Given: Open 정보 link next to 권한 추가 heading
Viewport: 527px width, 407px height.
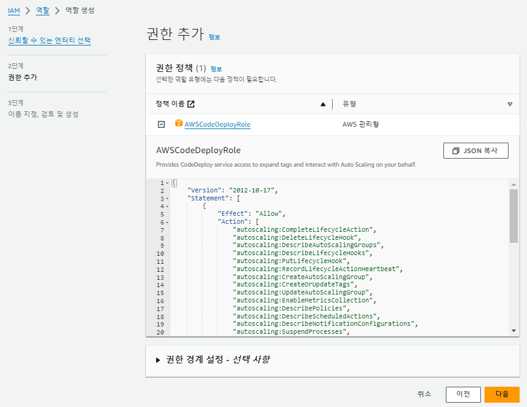Looking at the screenshot, I should click(x=214, y=37).
